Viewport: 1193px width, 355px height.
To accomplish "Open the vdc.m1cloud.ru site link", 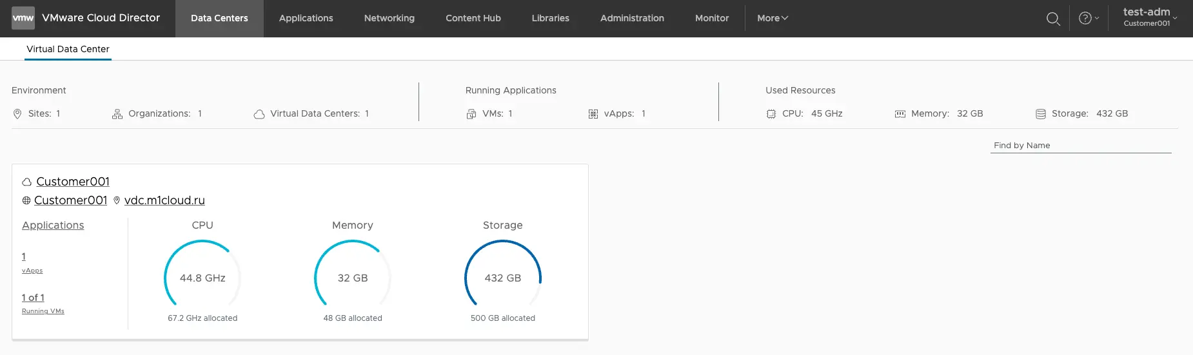I will (164, 200).
